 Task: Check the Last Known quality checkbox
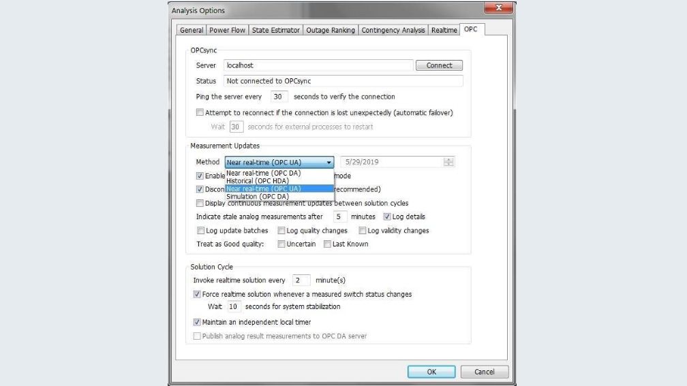[327, 244]
